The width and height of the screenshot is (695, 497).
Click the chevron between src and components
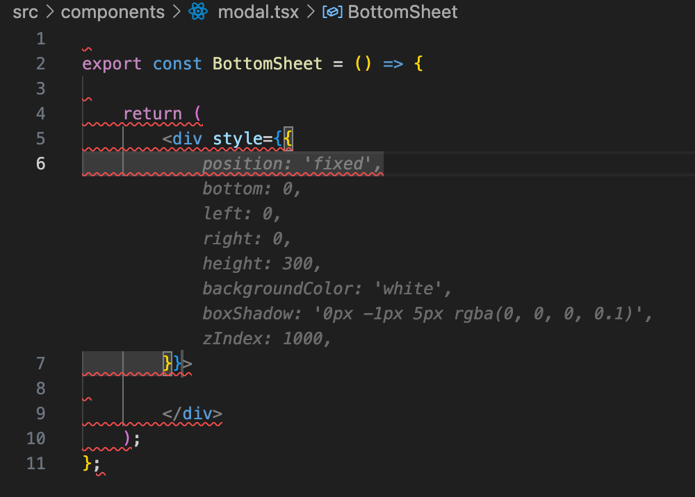coord(49,12)
